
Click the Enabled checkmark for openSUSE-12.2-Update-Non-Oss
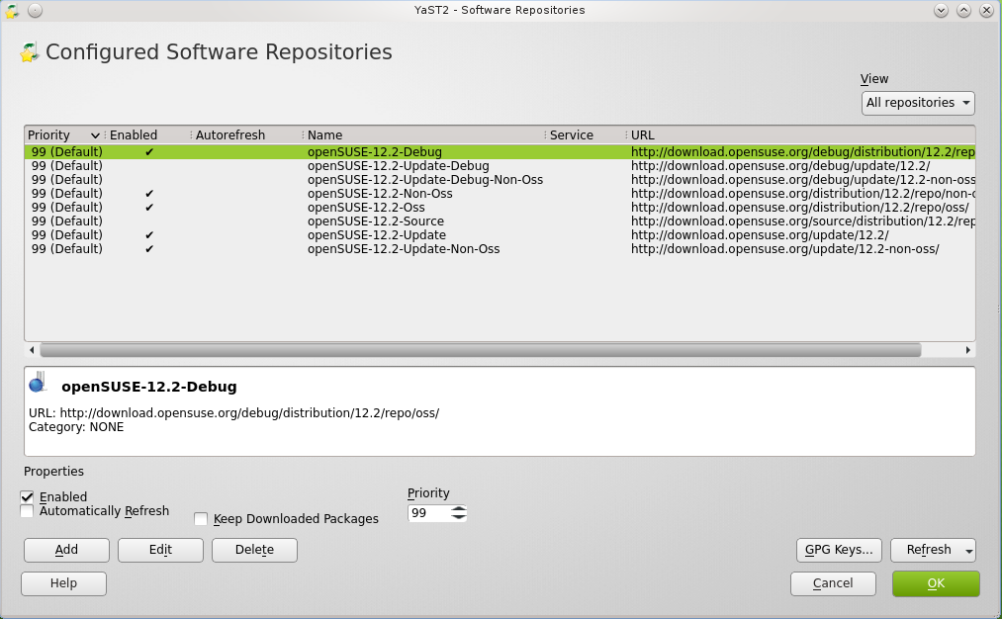pos(149,249)
